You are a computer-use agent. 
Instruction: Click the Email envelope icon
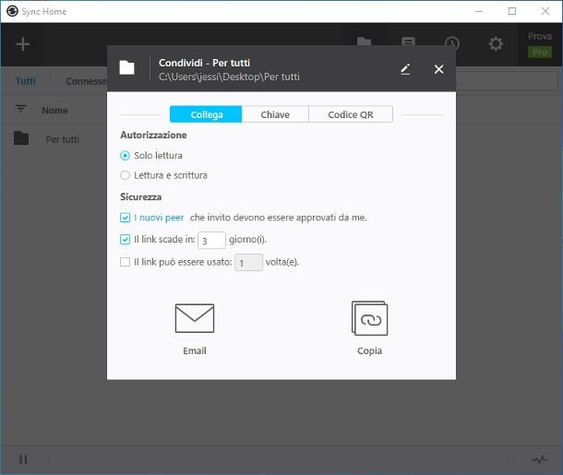point(195,318)
